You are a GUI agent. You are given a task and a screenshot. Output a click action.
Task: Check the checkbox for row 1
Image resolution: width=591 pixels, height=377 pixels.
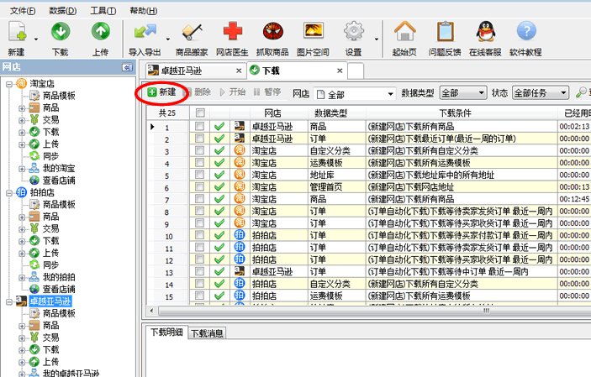pyautogui.click(x=200, y=126)
